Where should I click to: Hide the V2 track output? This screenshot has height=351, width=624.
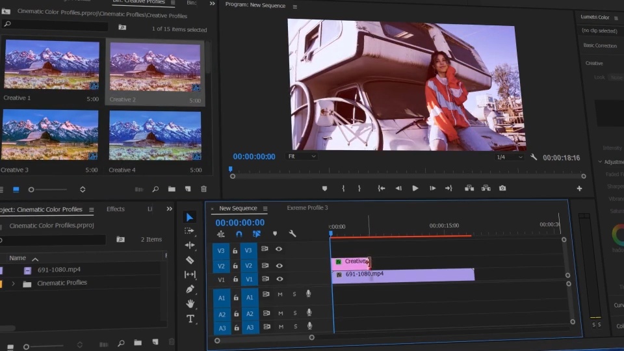click(279, 265)
